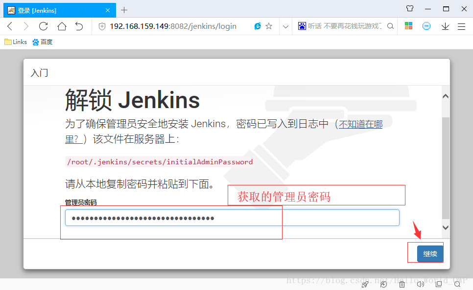Click the undo/restore closed page icon
Image resolution: width=473 pixels, height=290 pixels.
click(79, 26)
